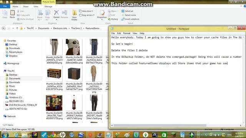Expand the Delete dropdown arrow

[57, 20]
